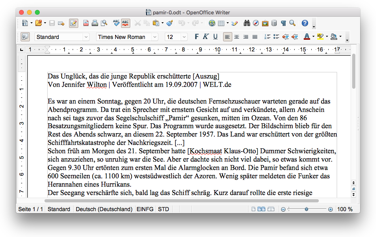
Task: Open the Paste options dropdown arrow
Action: tap(162, 23)
